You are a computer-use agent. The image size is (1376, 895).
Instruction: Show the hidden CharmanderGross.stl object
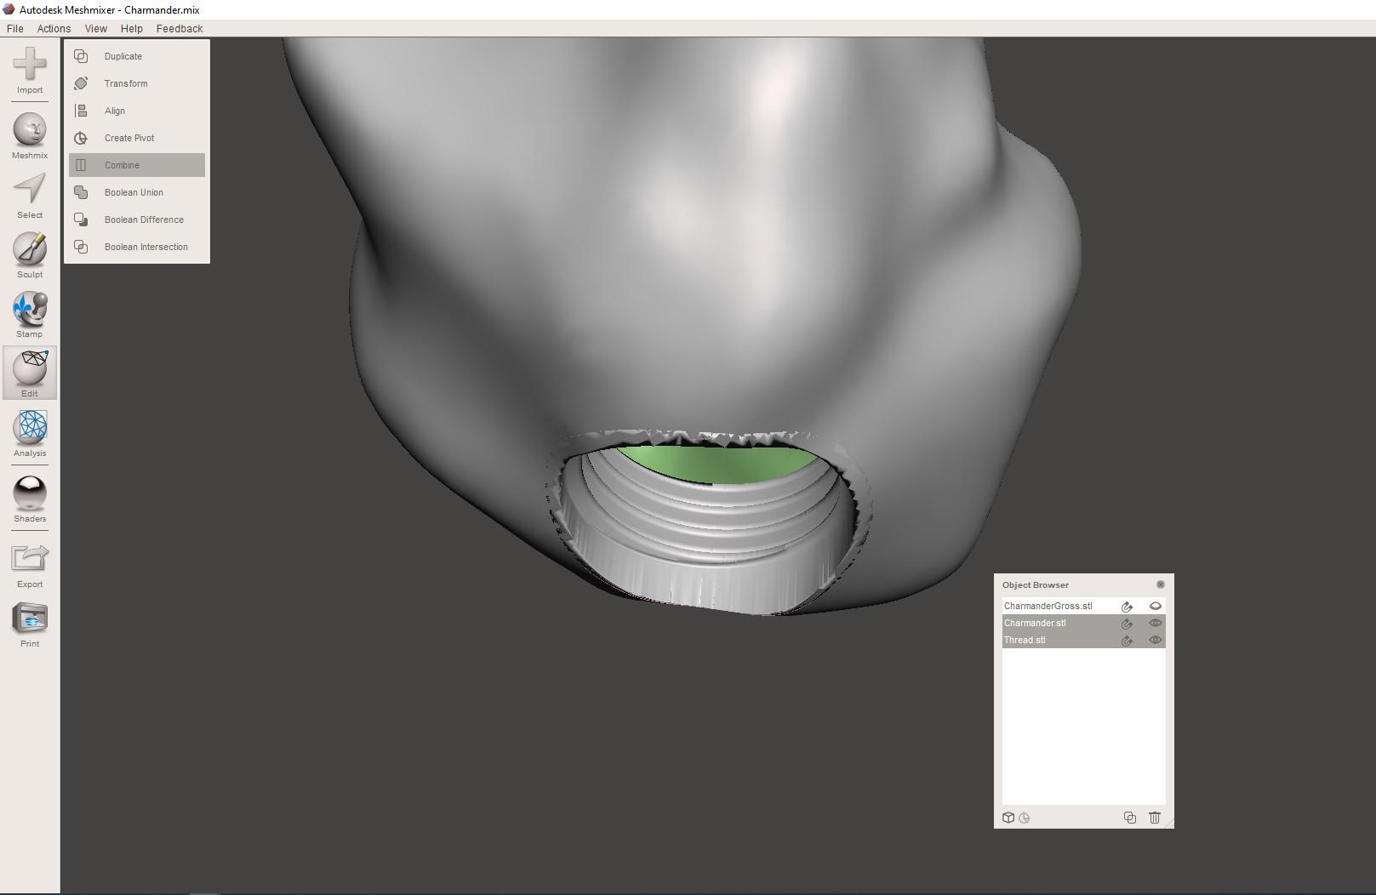(x=1156, y=607)
